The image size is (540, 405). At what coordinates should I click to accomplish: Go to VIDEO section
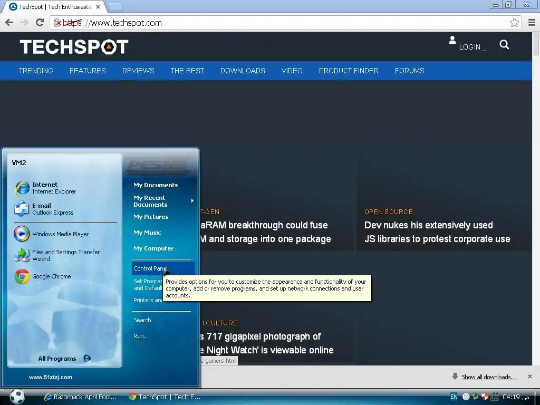[292, 71]
